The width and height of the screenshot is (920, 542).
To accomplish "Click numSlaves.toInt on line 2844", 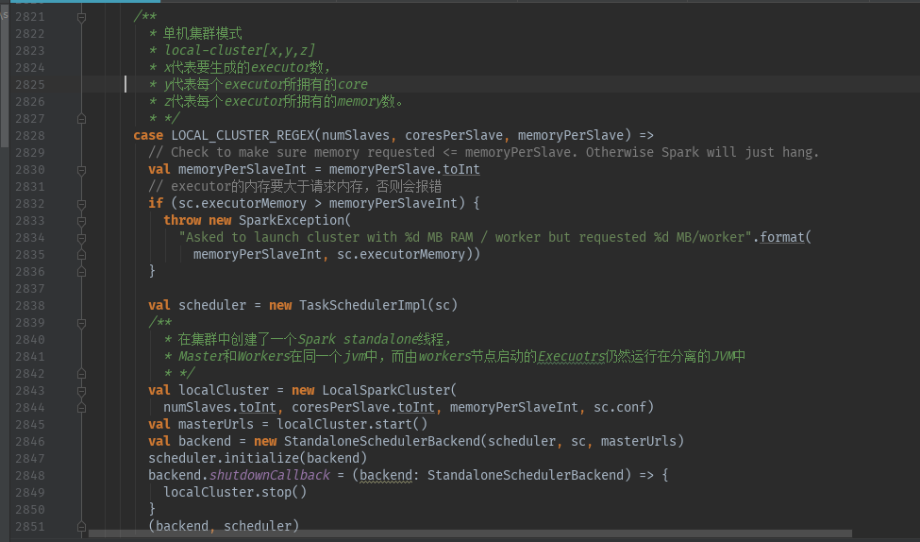I will 220,407.
